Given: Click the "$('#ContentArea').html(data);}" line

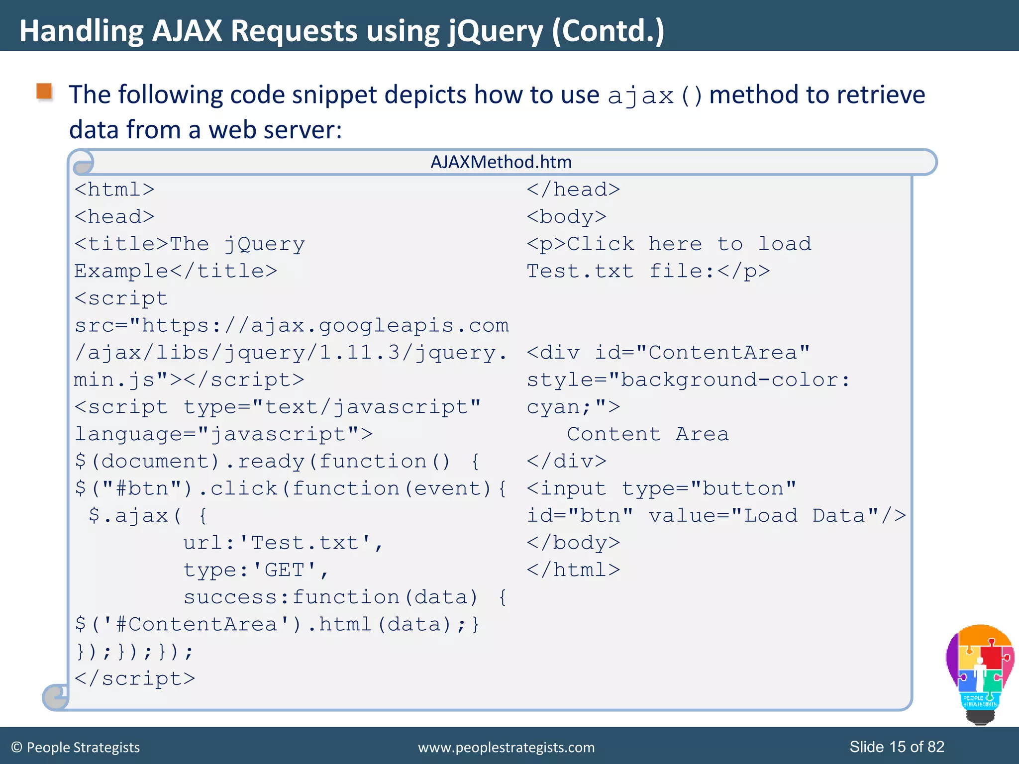Looking at the screenshot, I should pyautogui.click(x=277, y=624).
